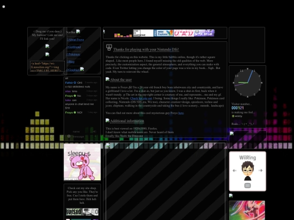Click the image icon beside About the user
Image resolution: width=294 pixels, height=220 pixels.
pyautogui.click(x=107, y=79)
